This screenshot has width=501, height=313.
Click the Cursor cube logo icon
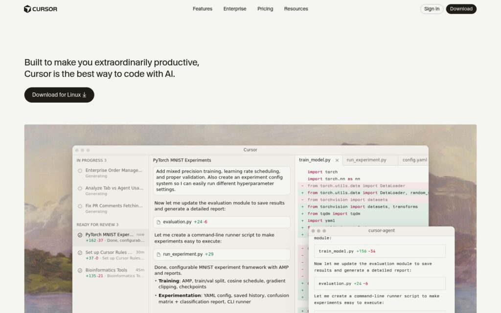click(x=27, y=9)
